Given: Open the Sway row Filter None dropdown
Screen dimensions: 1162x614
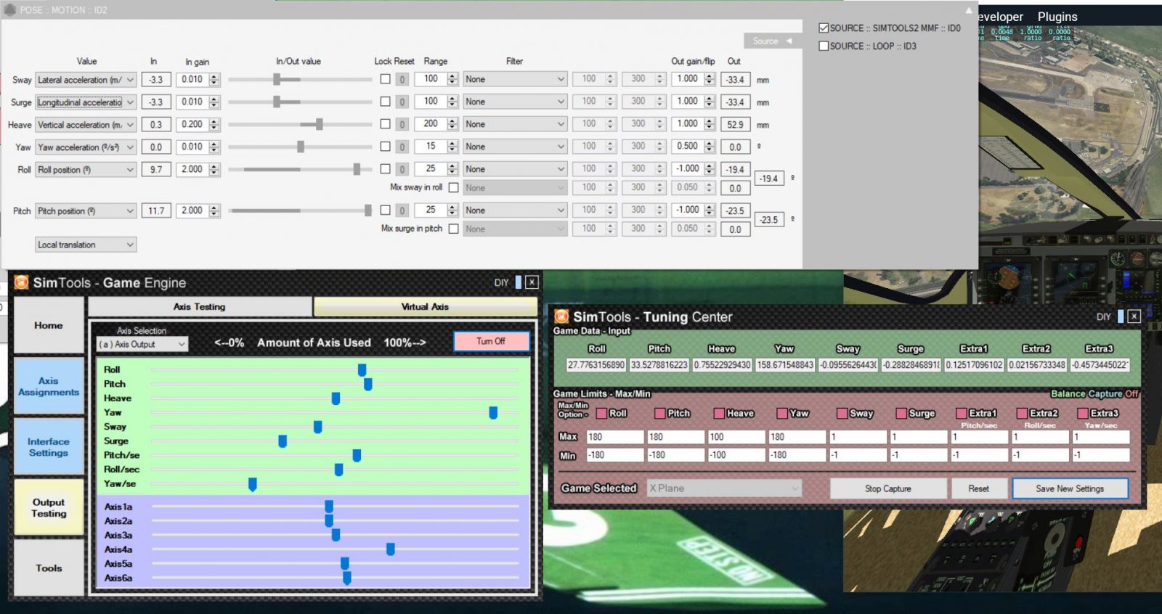Looking at the screenshot, I should (x=515, y=79).
